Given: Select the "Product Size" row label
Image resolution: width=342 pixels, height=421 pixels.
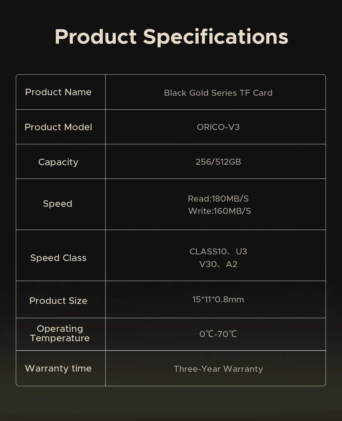Looking at the screenshot, I should point(58,300).
